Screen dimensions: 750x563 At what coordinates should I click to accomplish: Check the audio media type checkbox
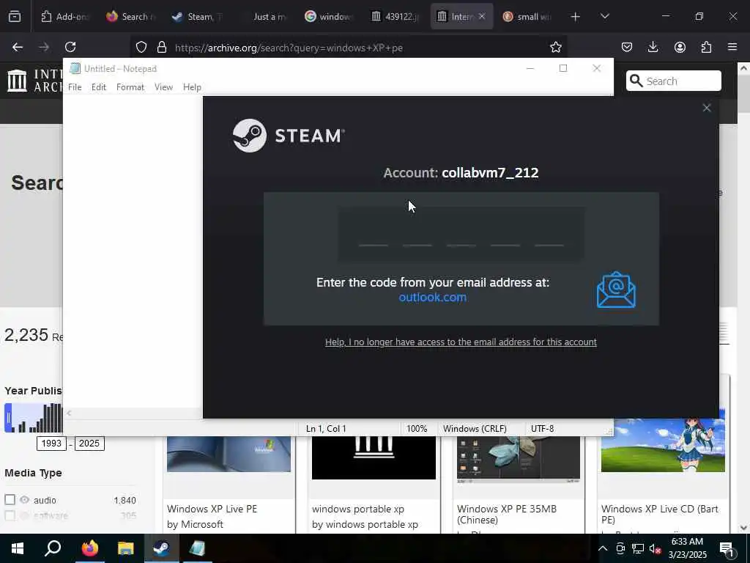point(10,500)
